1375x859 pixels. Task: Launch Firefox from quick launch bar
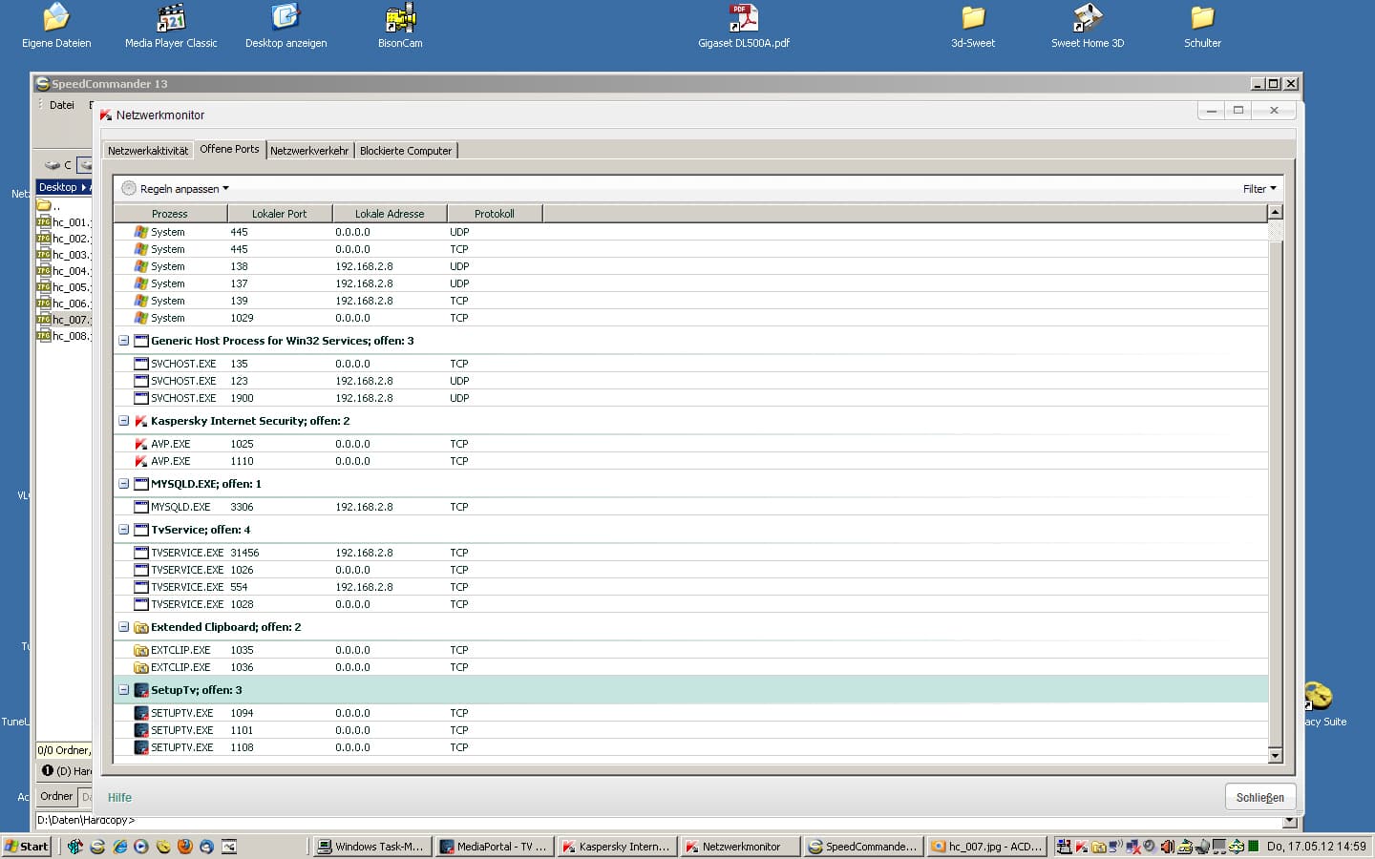point(184,847)
